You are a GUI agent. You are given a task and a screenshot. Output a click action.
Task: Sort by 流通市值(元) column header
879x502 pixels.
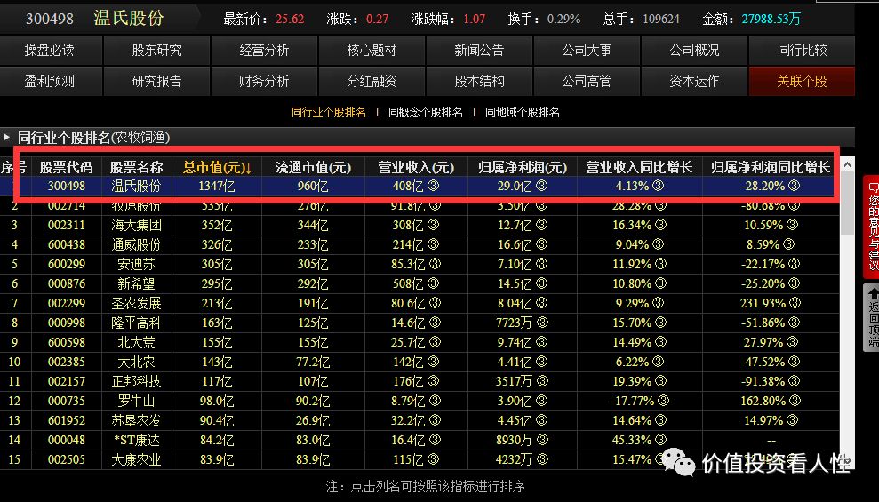point(313,168)
